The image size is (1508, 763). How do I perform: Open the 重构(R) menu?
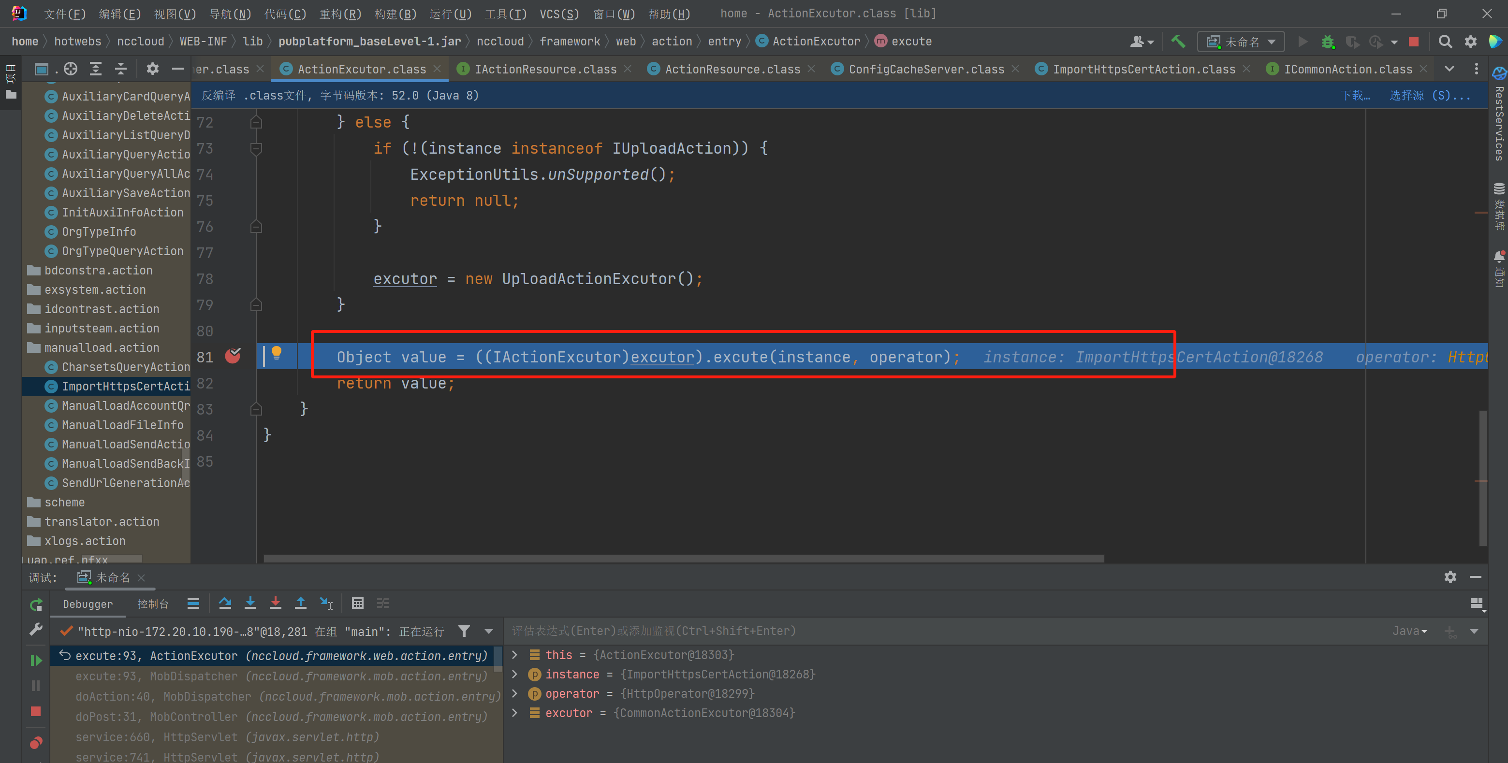click(340, 14)
